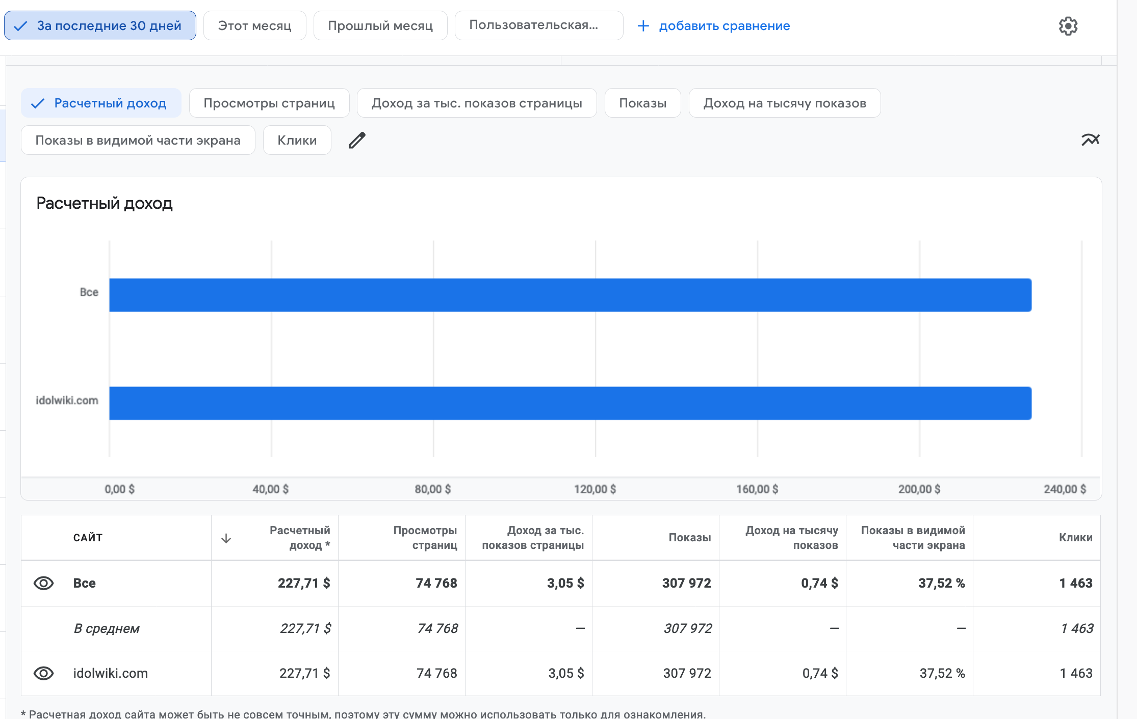The image size is (1137, 719).
Task: Toggle visibility eye for idolwiki.com row
Action: (43, 673)
